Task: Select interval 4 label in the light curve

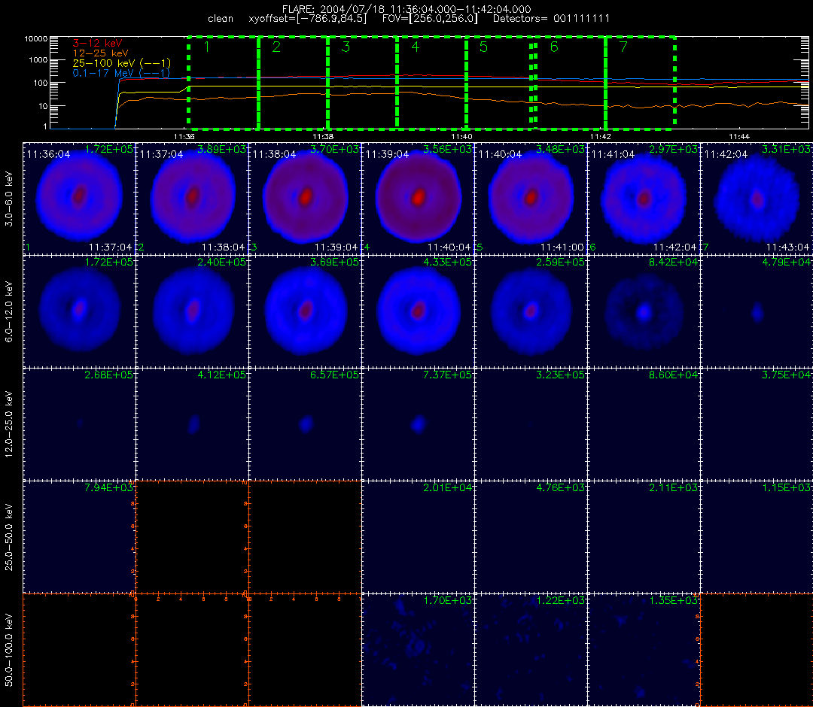Action: [416, 47]
